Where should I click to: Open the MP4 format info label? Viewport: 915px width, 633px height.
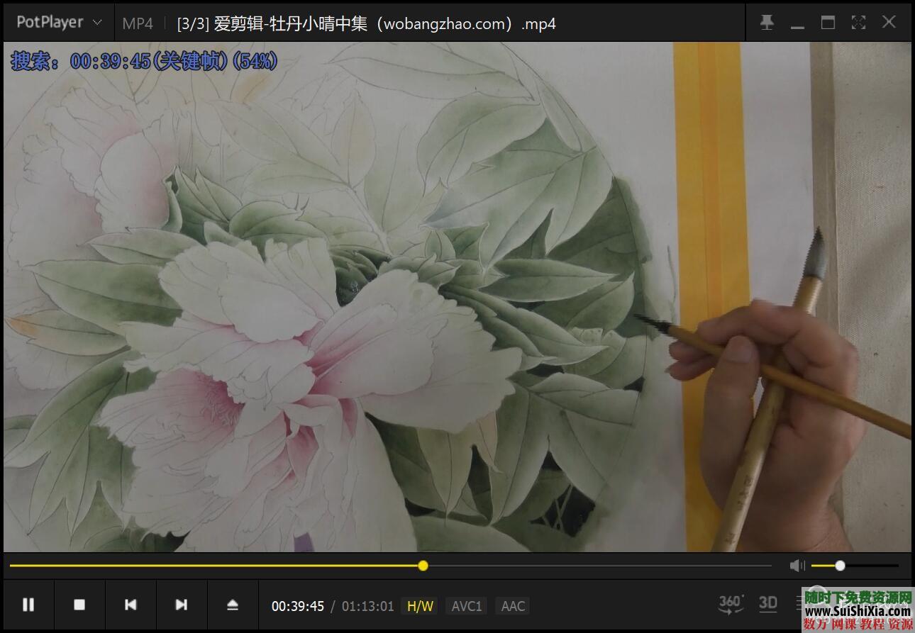(138, 23)
